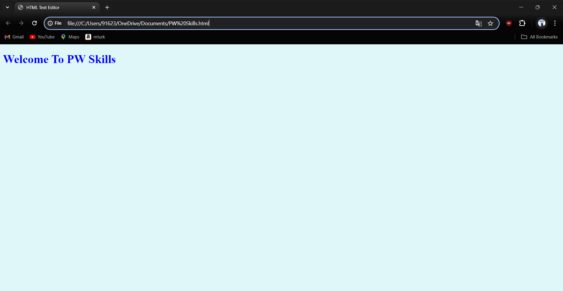Image resolution: width=563 pixels, height=291 pixels.
Task: Open YouTube bookmark
Action: pyautogui.click(x=42, y=37)
